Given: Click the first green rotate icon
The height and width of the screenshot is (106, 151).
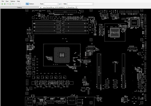Looking at the screenshot, I should [2, 4].
